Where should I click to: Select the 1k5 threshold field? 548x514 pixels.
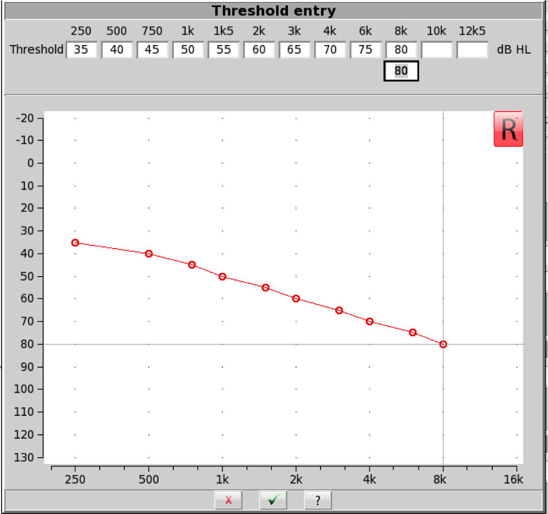click(224, 50)
